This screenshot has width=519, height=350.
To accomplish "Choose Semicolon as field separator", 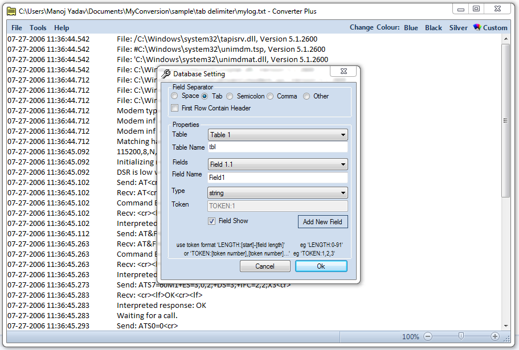I will pyautogui.click(x=230, y=96).
